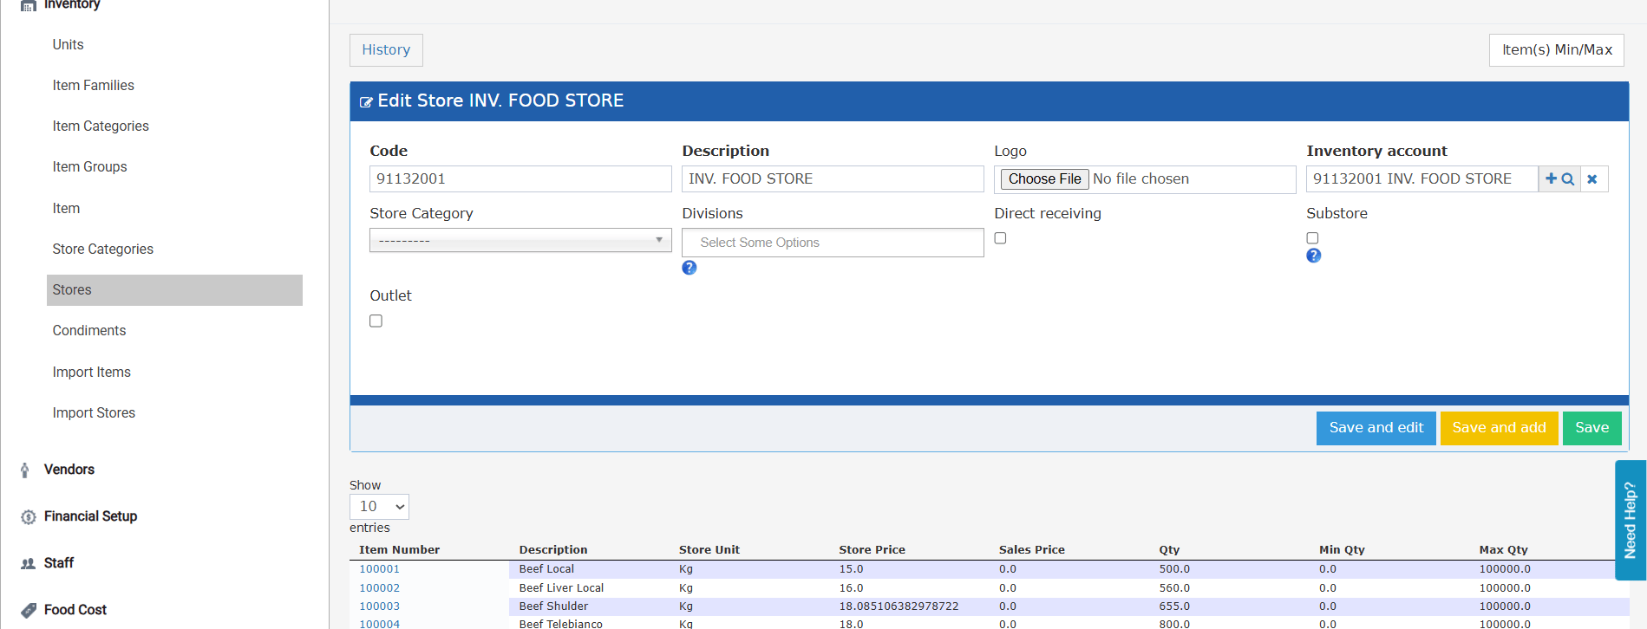Click the 'Beef Local' description cell
Screen dimensions: 1647x629
pos(546,569)
